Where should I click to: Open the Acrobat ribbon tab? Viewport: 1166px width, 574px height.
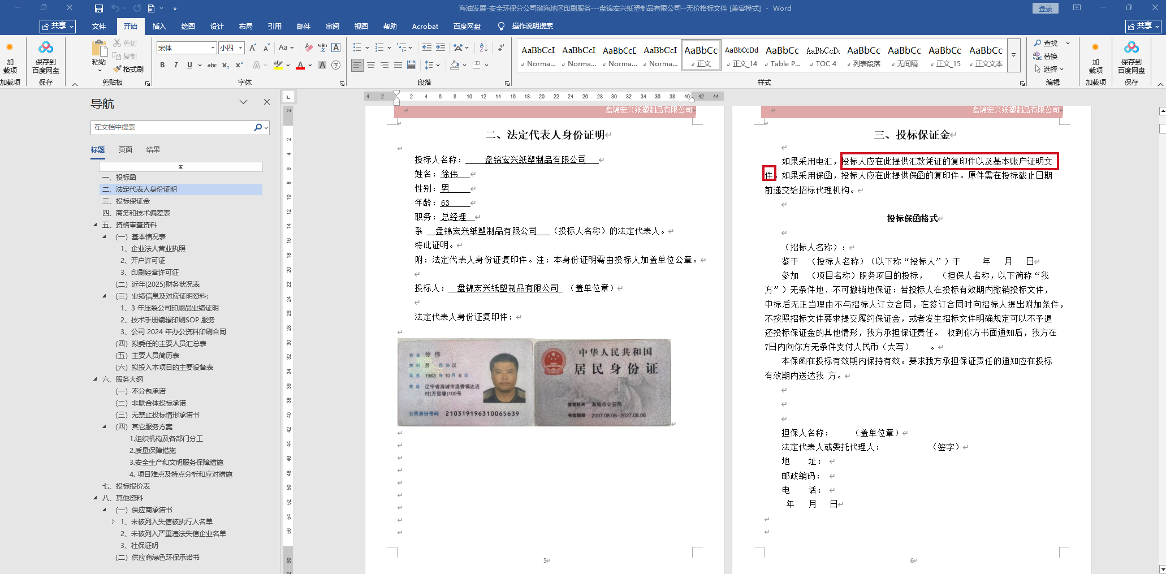tap(425, 27)
